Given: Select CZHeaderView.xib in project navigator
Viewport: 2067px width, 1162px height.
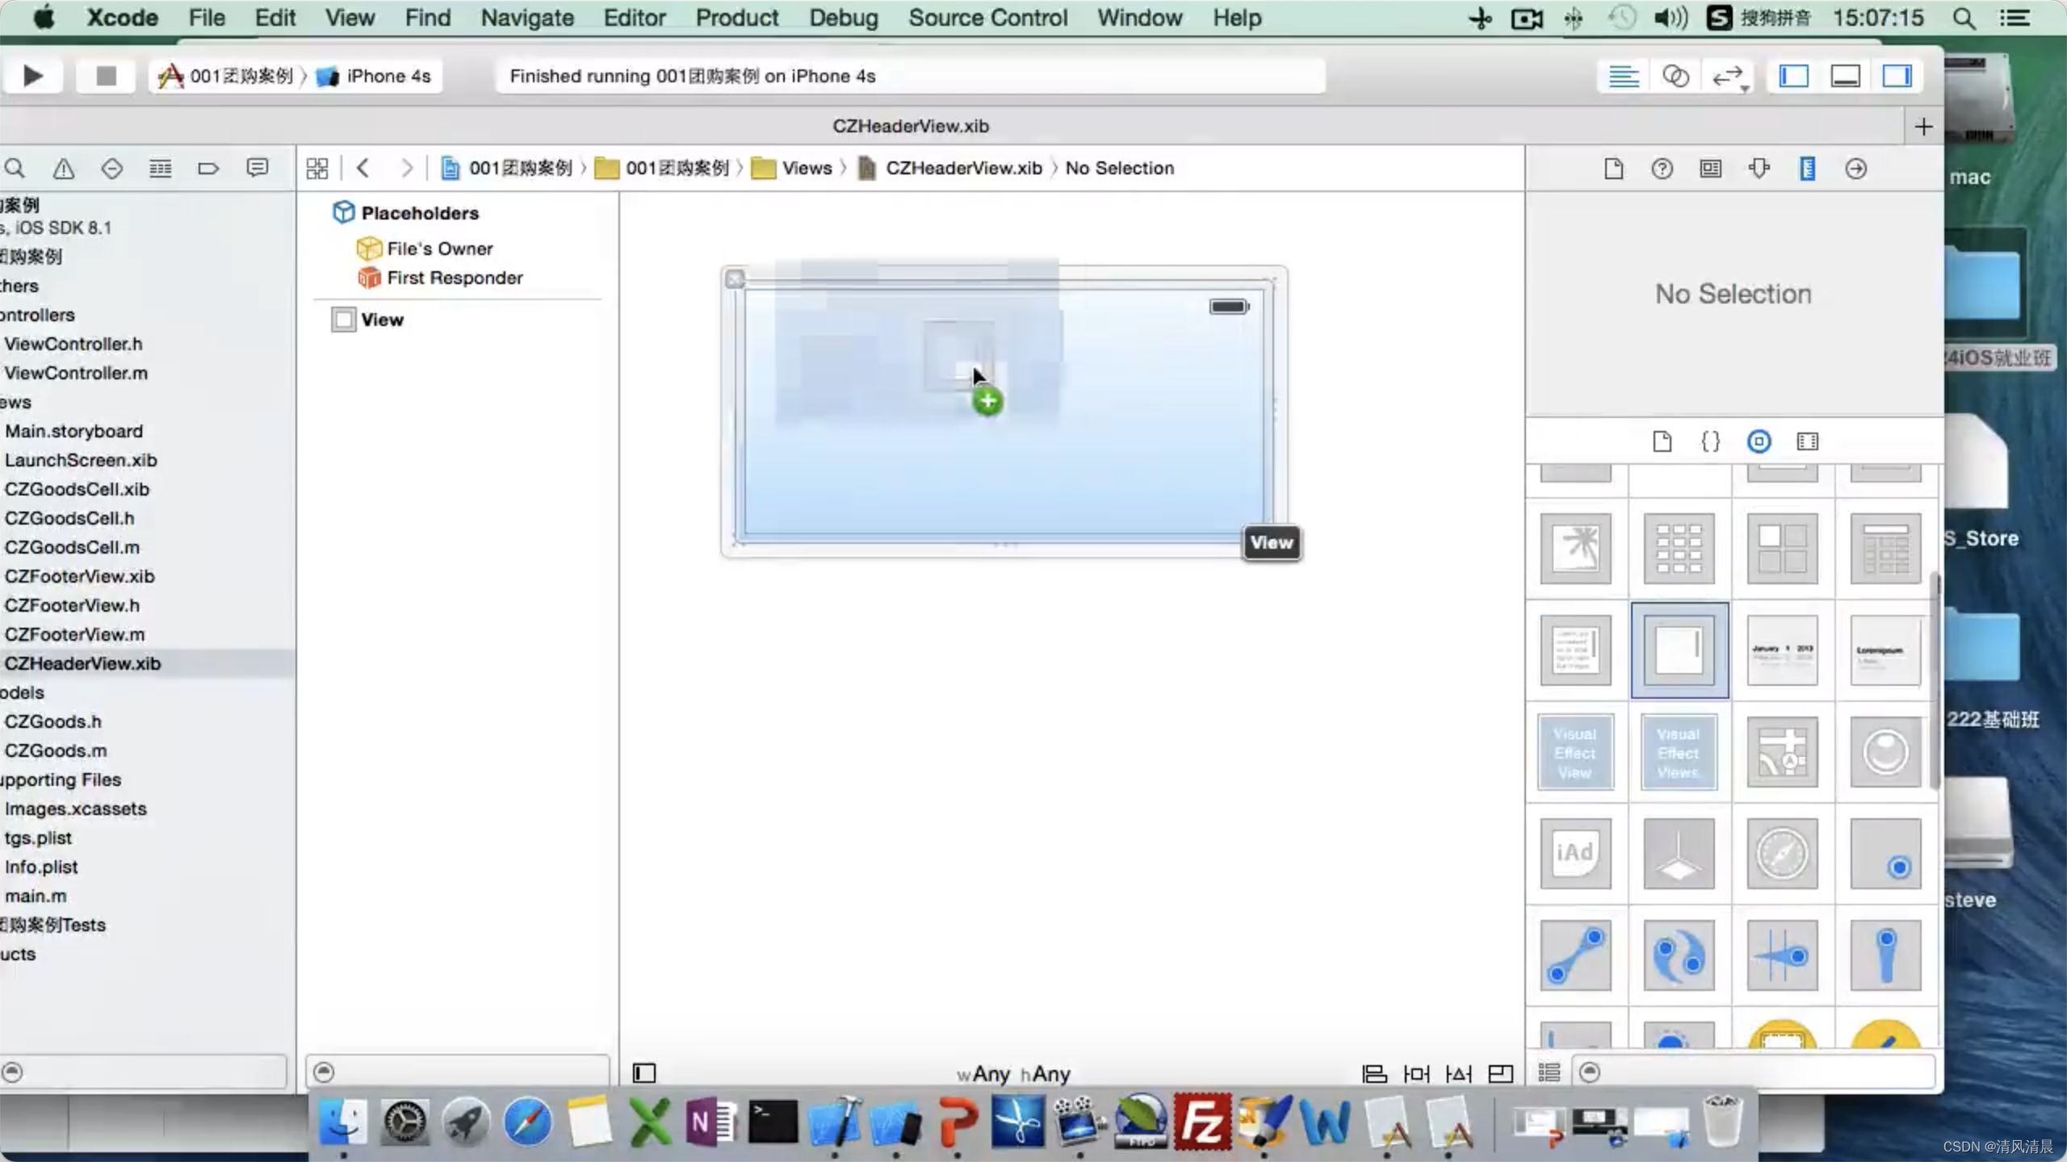Looking at the screenshot, I should click(82, 663).
